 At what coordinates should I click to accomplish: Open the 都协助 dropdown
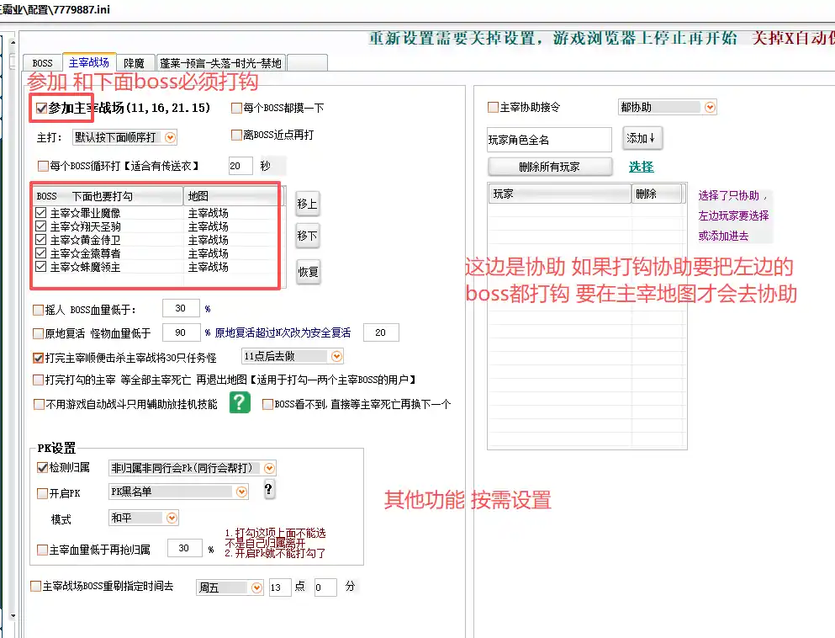710,107
